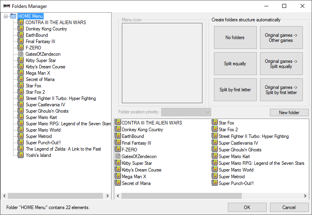
Task: Click the Star Fox 2 icon in the tree
Action: coord(21,92)
